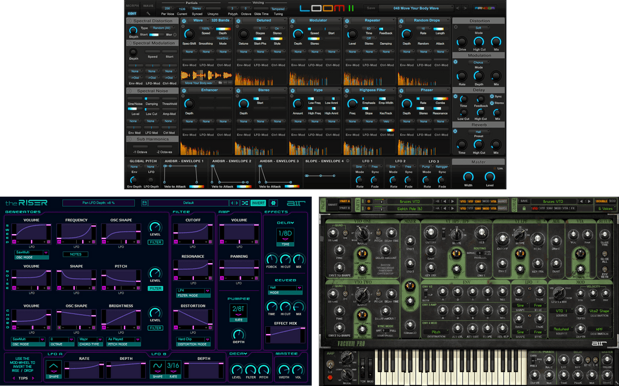619x386 pixels.
Task: Click the folder icon next to Move Your Body.wav
Action: tap(220, 83)
